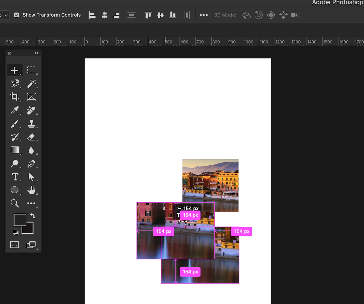Distribute layers vertically
Image resolution: width=364 pixels, height=304 pixels.
pyautogui.click(x=131, y=15)
